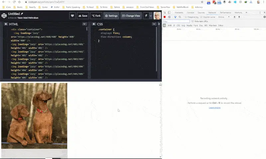The height and width of the screenshot is (159, 266).
Task: Click the browser reload icon
Action: pos(14,2)
